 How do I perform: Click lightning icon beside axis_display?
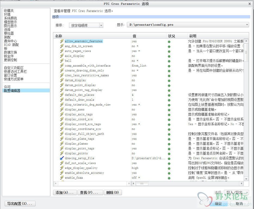coord(62,56)
